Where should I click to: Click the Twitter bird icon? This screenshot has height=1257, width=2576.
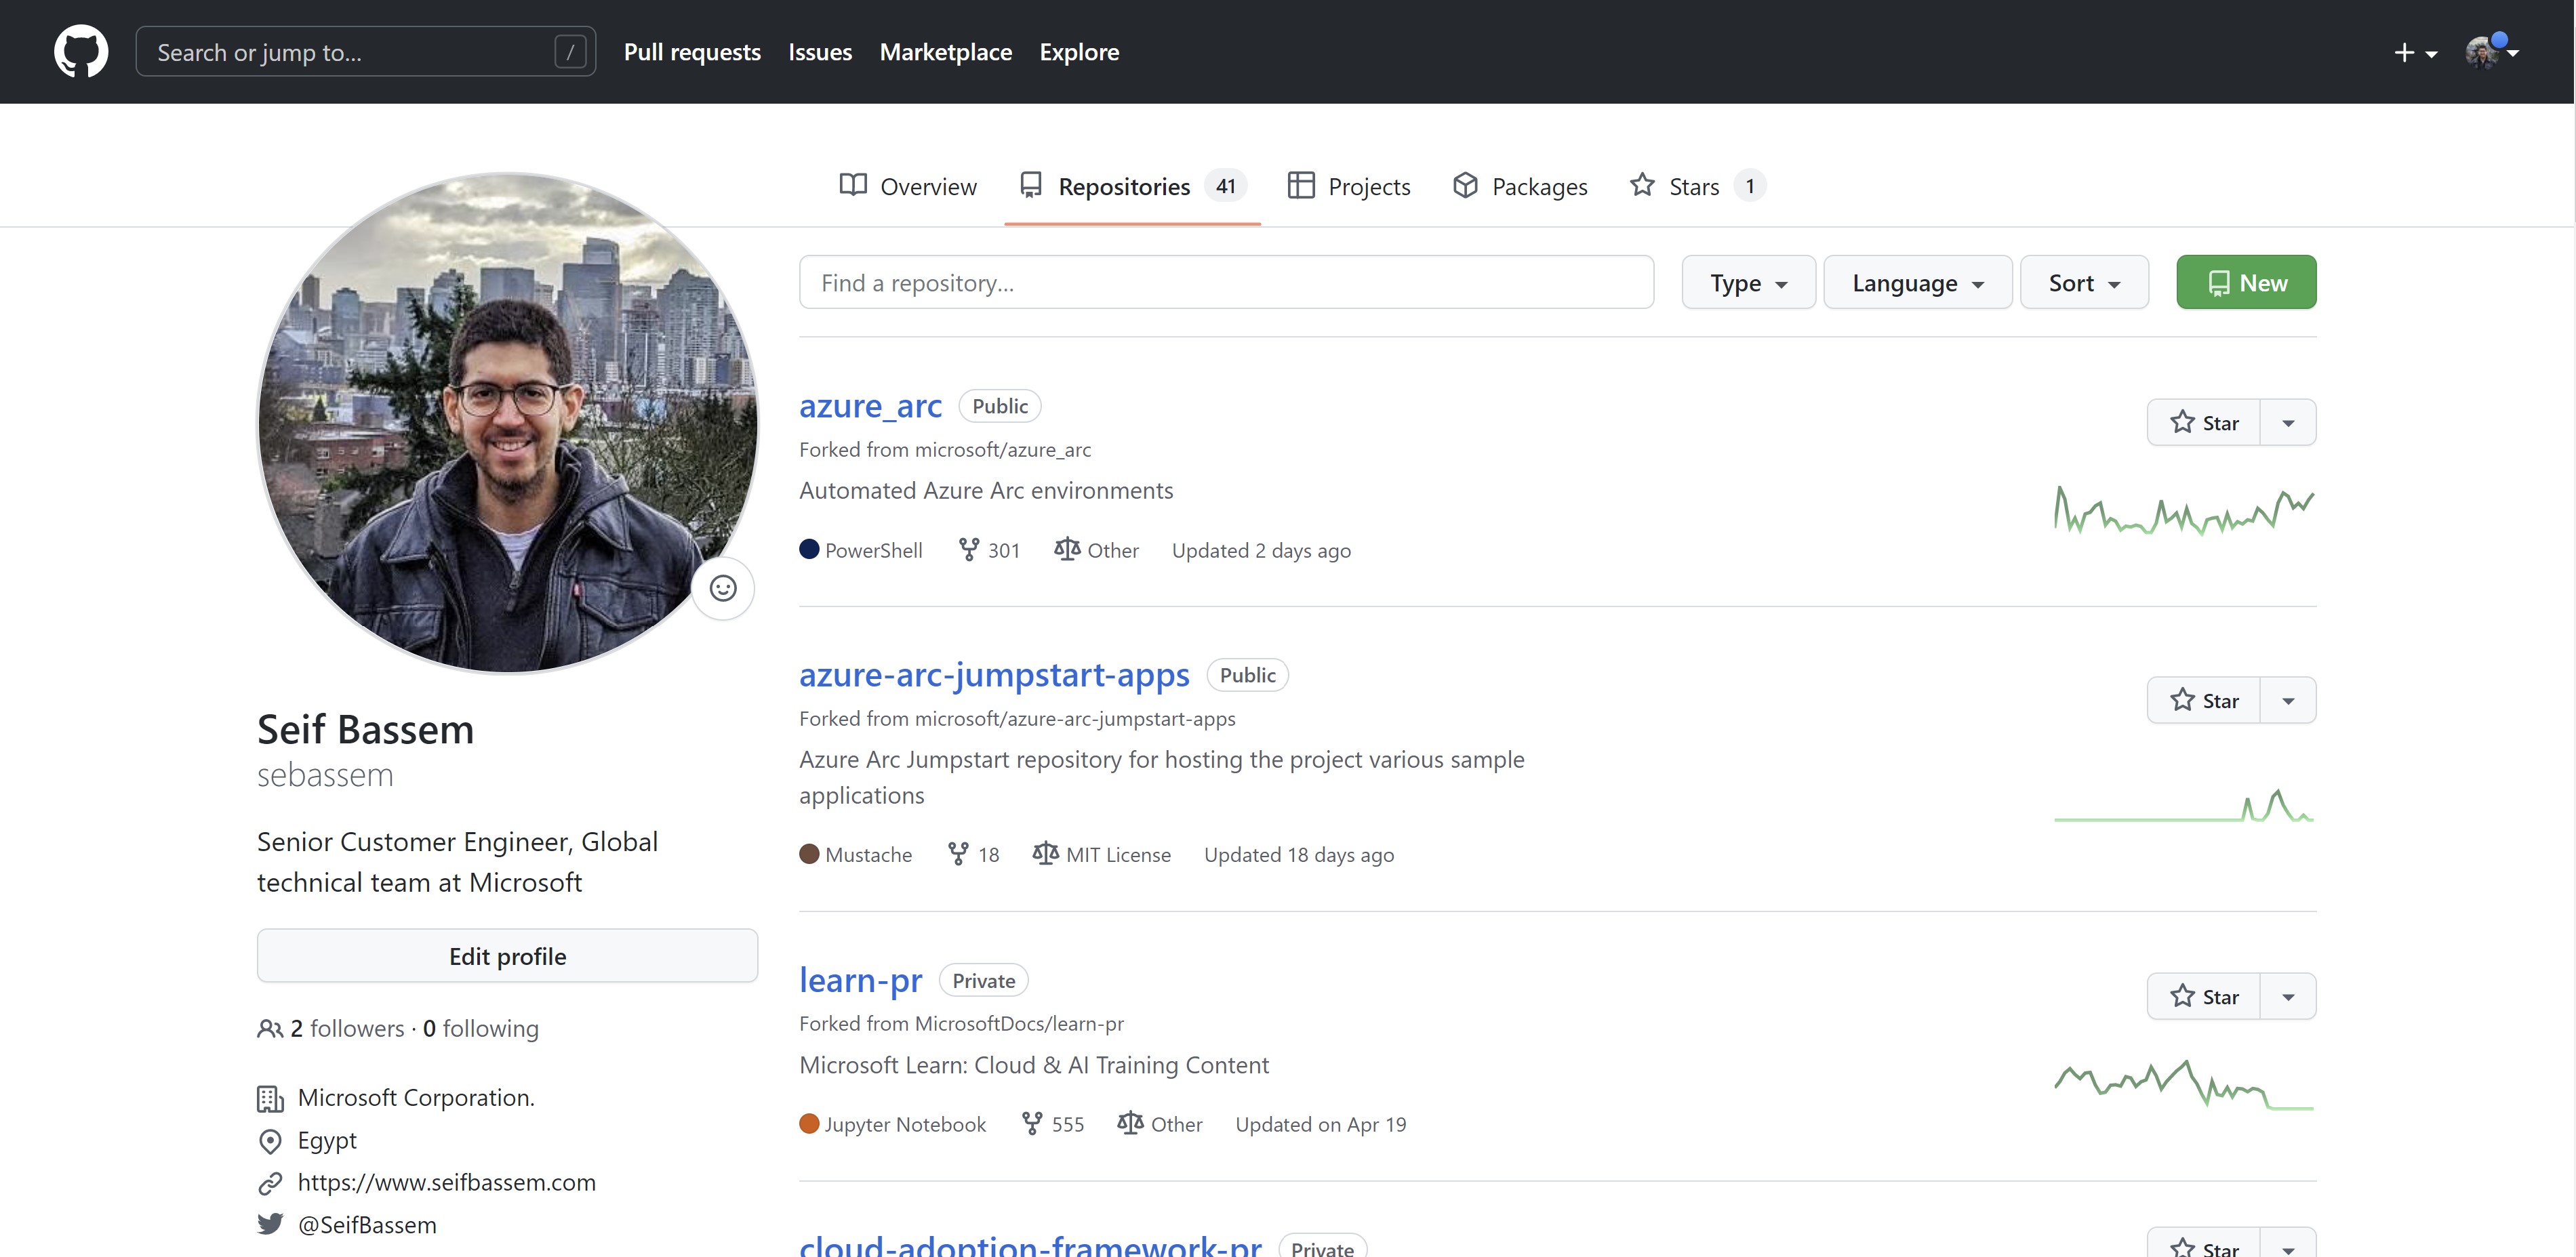(270, 1224)
